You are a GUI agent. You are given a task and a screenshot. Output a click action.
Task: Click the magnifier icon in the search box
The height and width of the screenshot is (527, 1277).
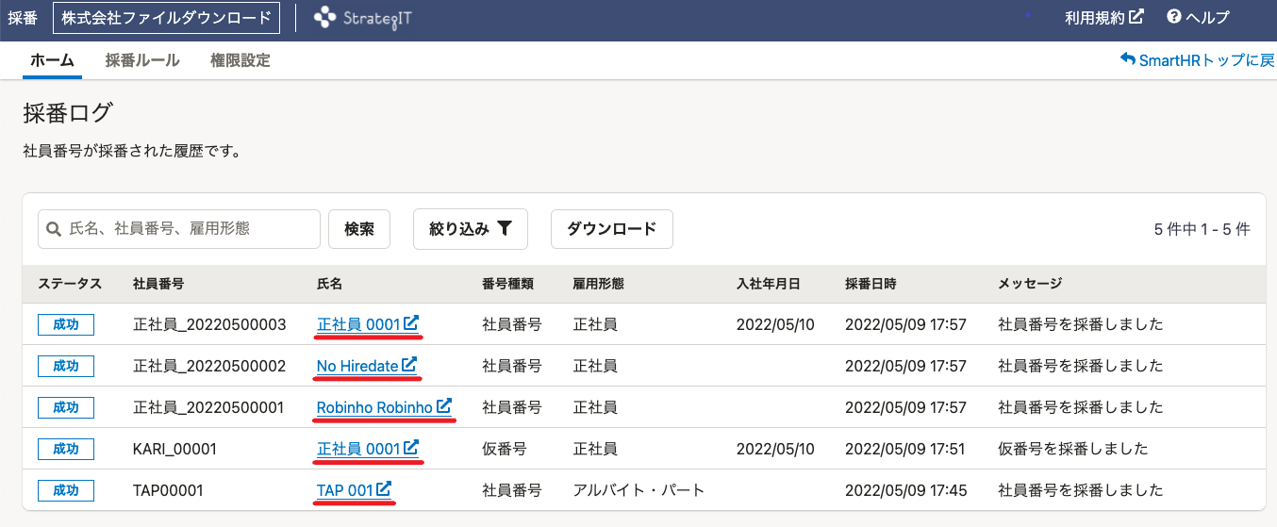pyautogui.click(x=54, y=229)
